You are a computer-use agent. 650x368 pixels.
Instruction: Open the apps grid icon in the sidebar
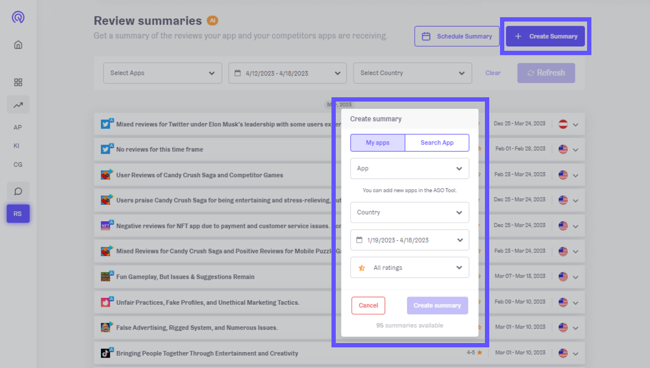coord(18,82)
